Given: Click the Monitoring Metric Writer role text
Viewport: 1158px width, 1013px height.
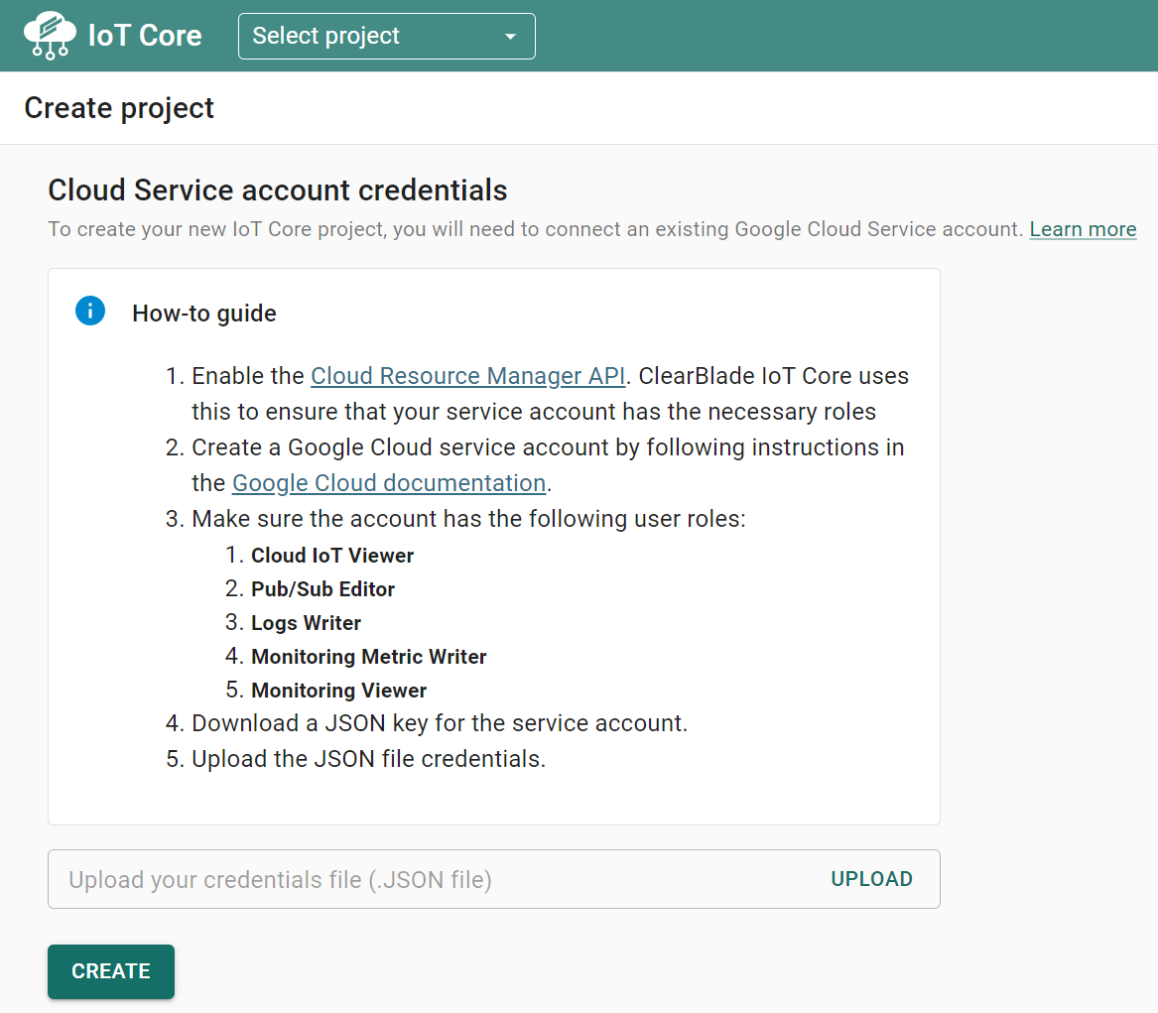Looking at the screenshot, I should [x=368, y=657].
